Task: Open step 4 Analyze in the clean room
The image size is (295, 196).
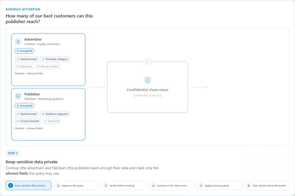Action: tap(171, 185)
